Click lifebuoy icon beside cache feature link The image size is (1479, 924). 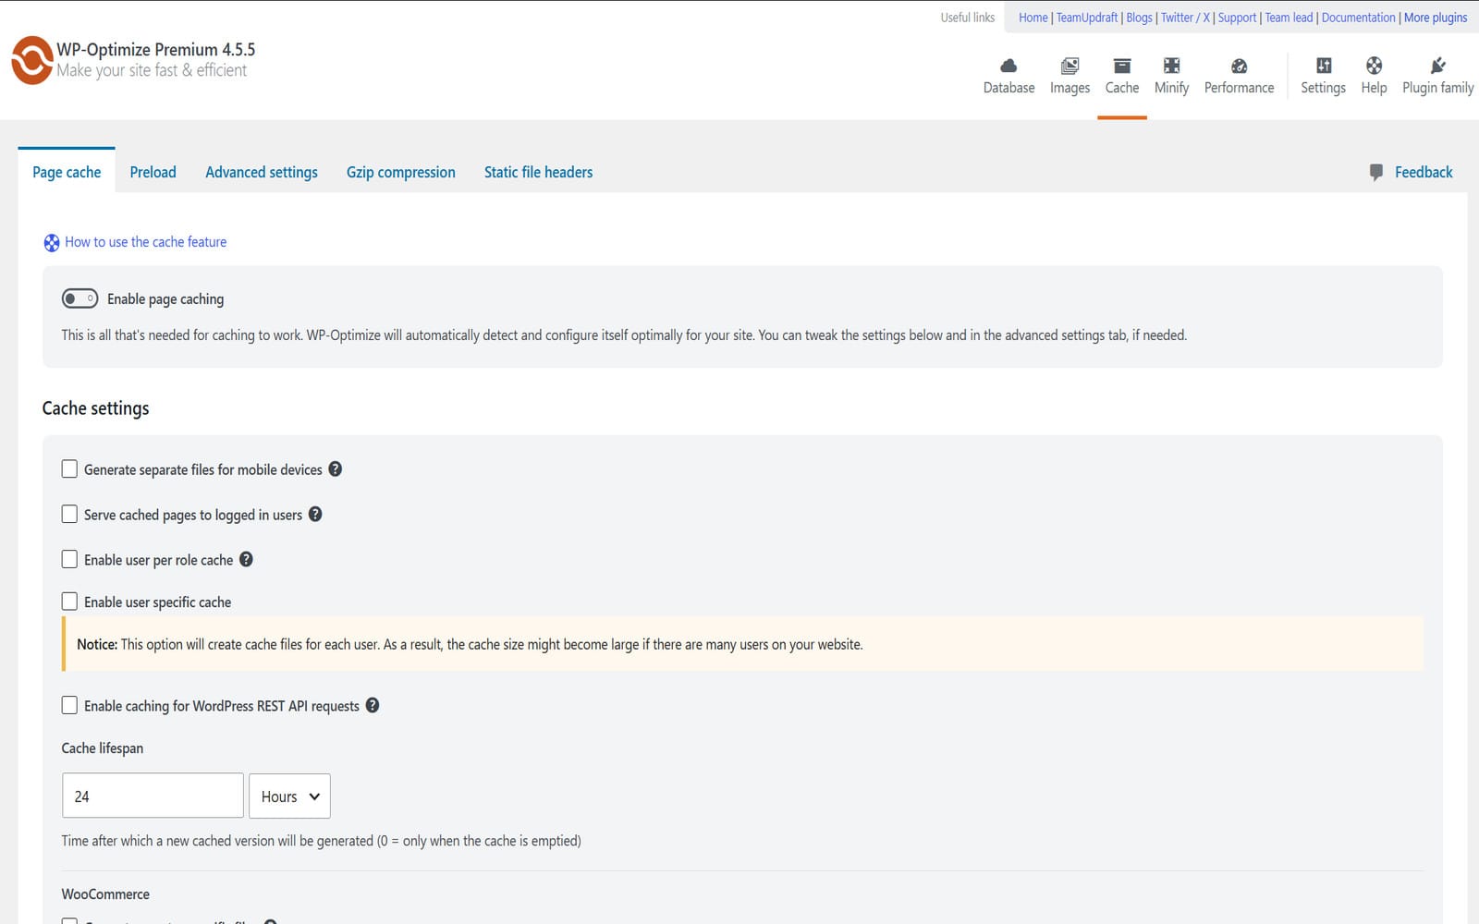[52, 243]
